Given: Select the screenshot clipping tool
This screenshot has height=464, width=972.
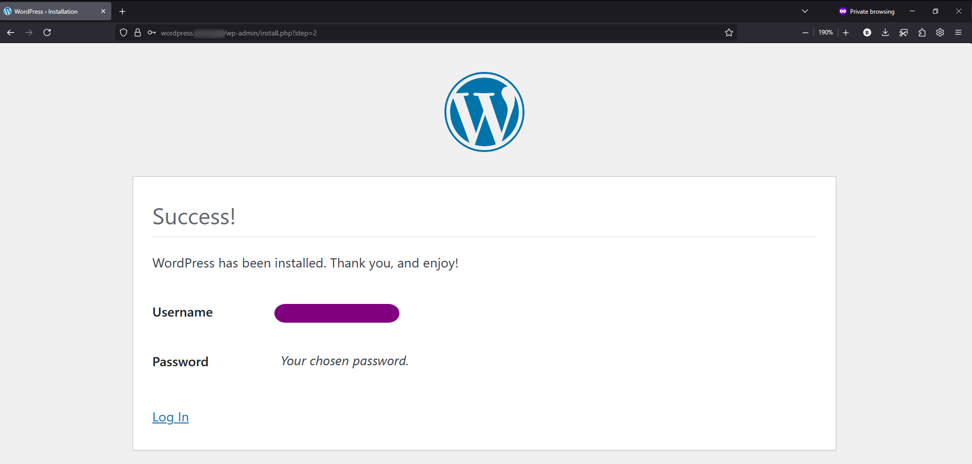Looking at the screenshot, I should click(x=904, y=32).
